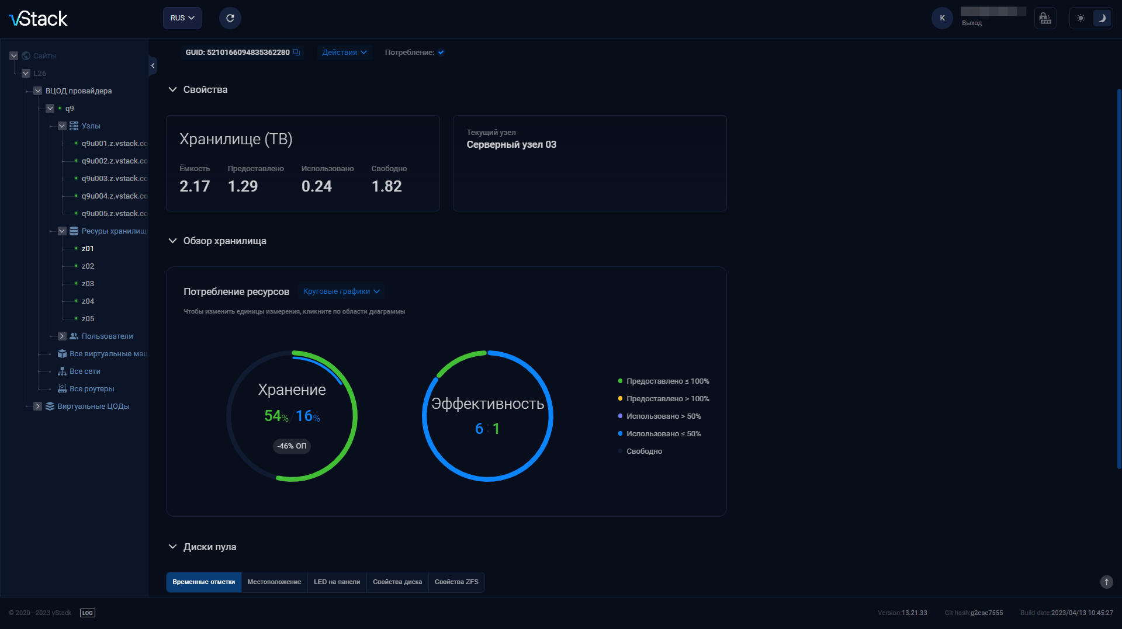Switch to the Местоположение tab
The width and height of the screenshot is (1122, 629).
(x=274, y=582)
